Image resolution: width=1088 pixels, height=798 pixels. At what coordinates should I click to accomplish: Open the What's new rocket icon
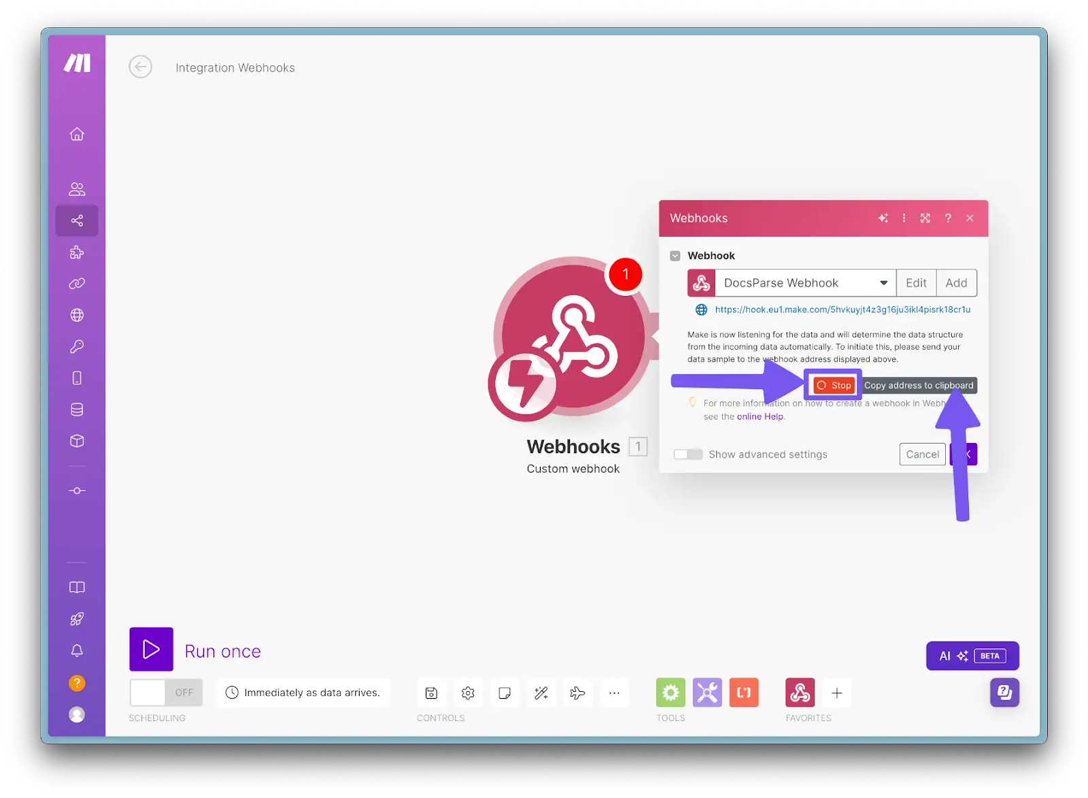pyautogui.click(x=77, y=619)
